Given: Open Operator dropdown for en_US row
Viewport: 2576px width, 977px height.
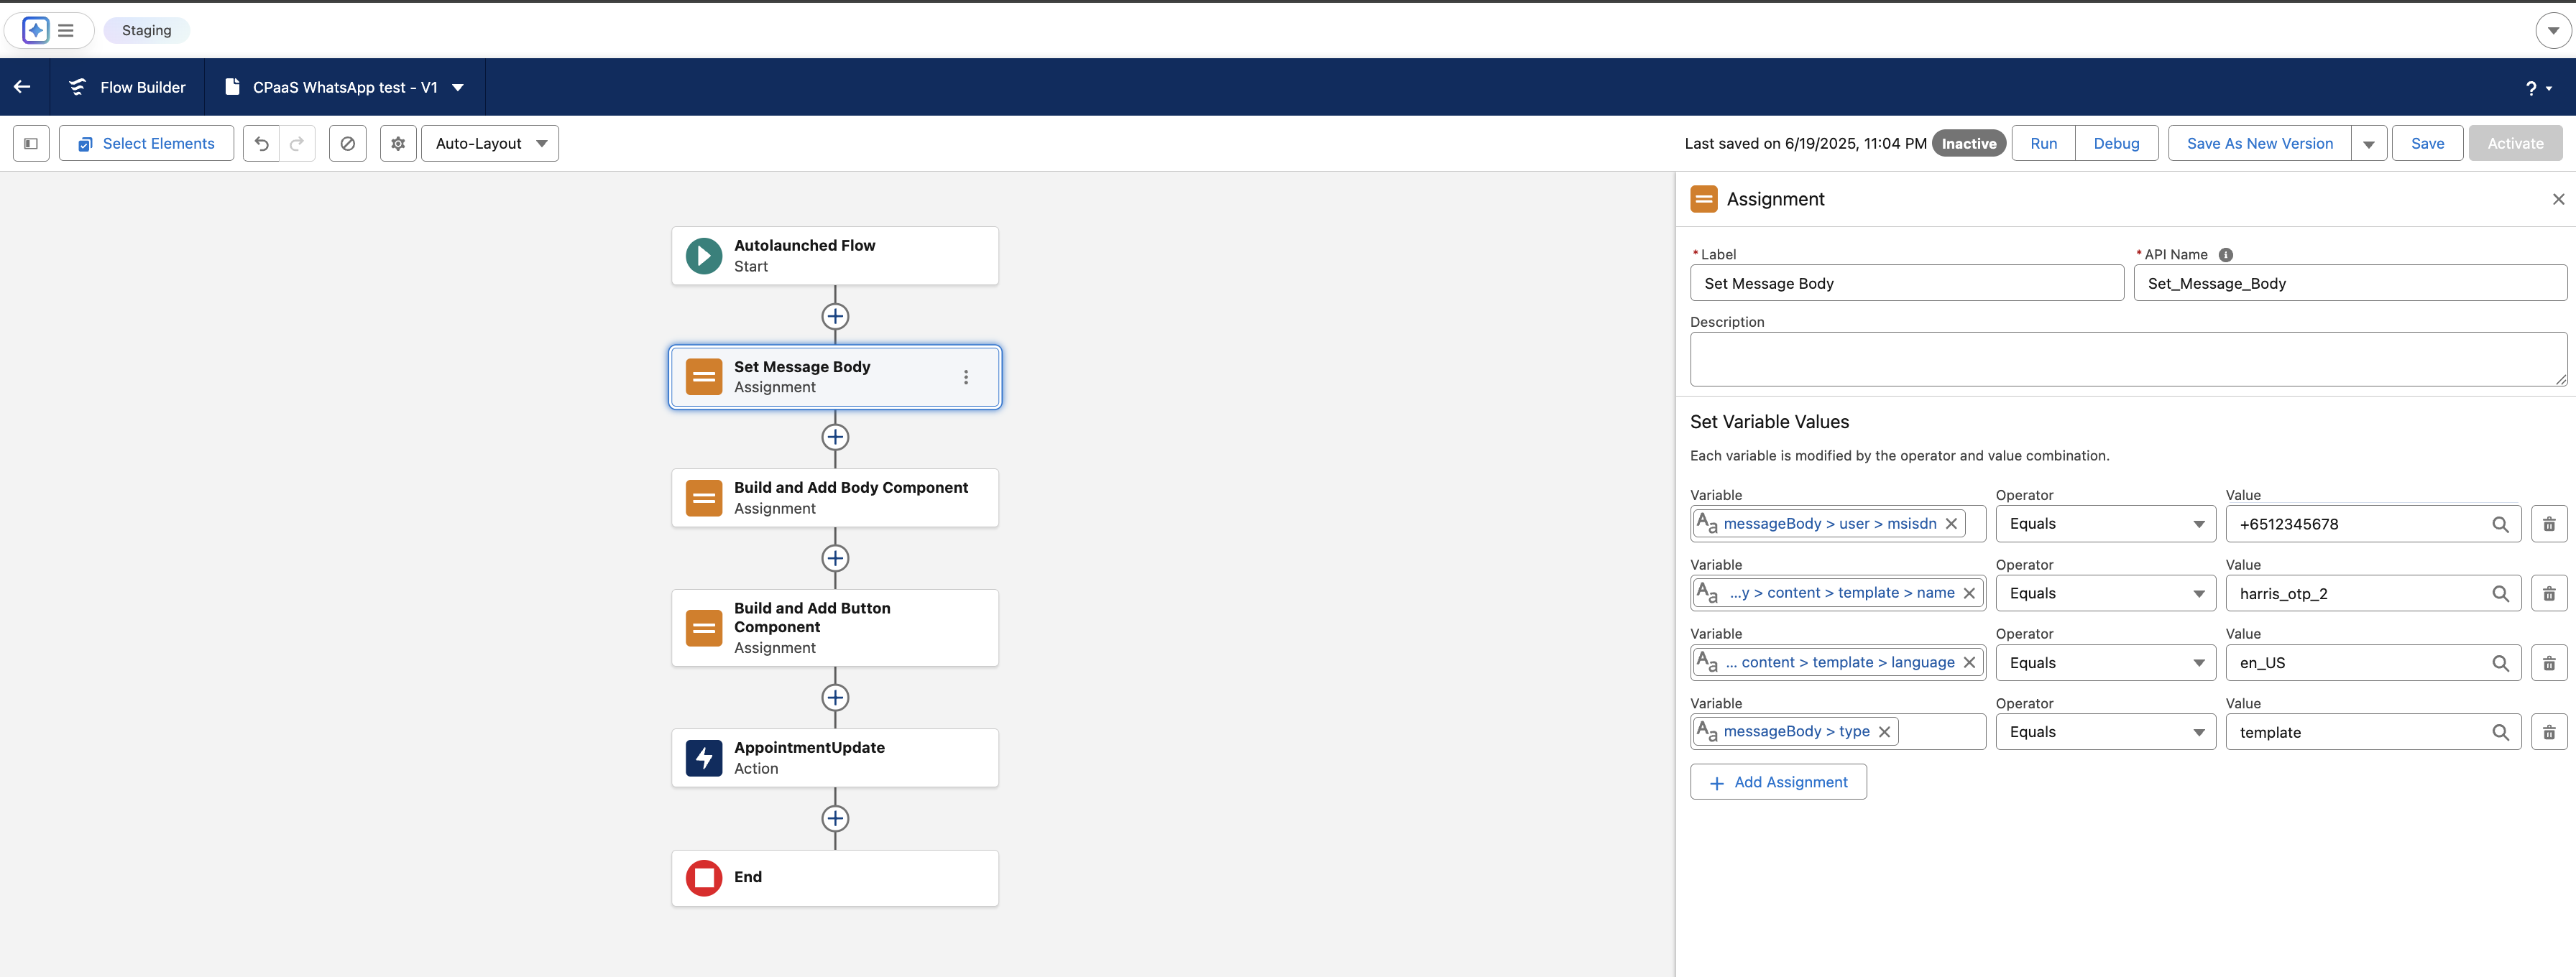Looking at the screenshot, I should 2105,662.
